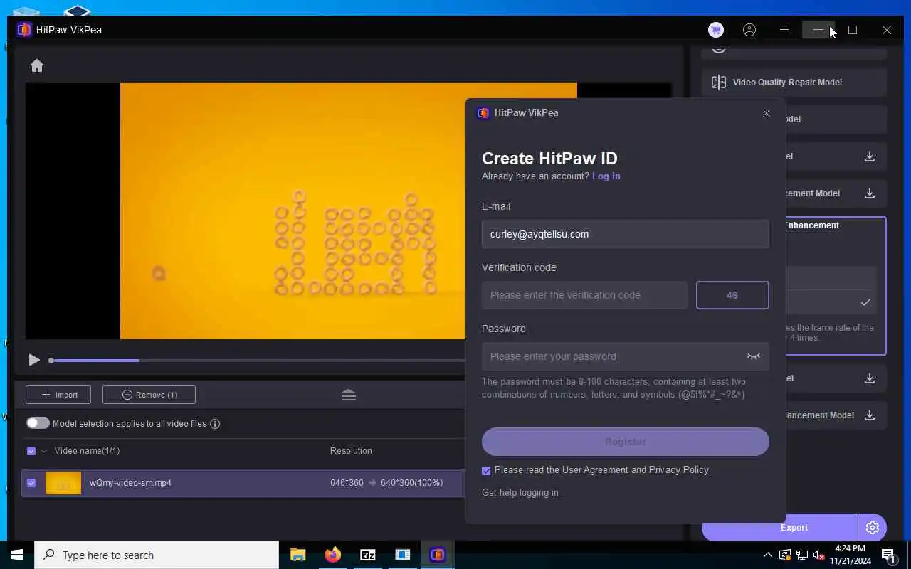Viewport: 911px width, 569px height.
Task: Click the Register button
Action: click(x=625, y=442)
